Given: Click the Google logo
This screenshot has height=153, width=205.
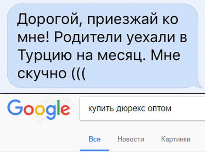Looking at the screenshot, I should 38,110.
